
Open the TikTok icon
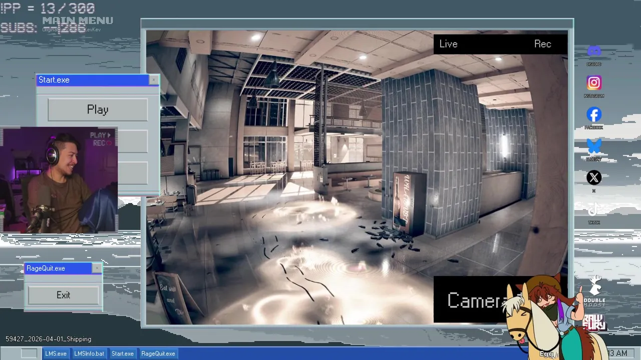tap(594, 210)
